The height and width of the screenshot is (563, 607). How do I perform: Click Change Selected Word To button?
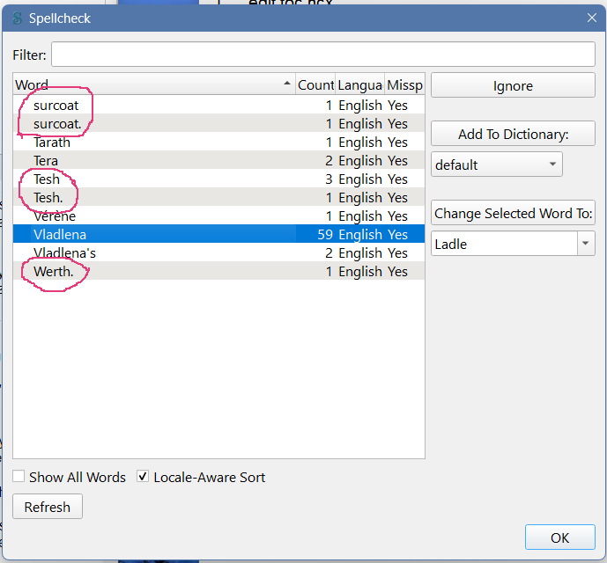tap(513, 214)
